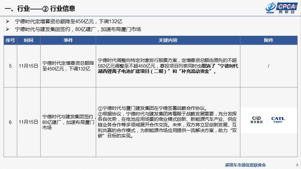Image resolution: width=301 pixels, height=169 pixels.
Task: Select the second bullet about 建发集团签约
Action: 78,29
